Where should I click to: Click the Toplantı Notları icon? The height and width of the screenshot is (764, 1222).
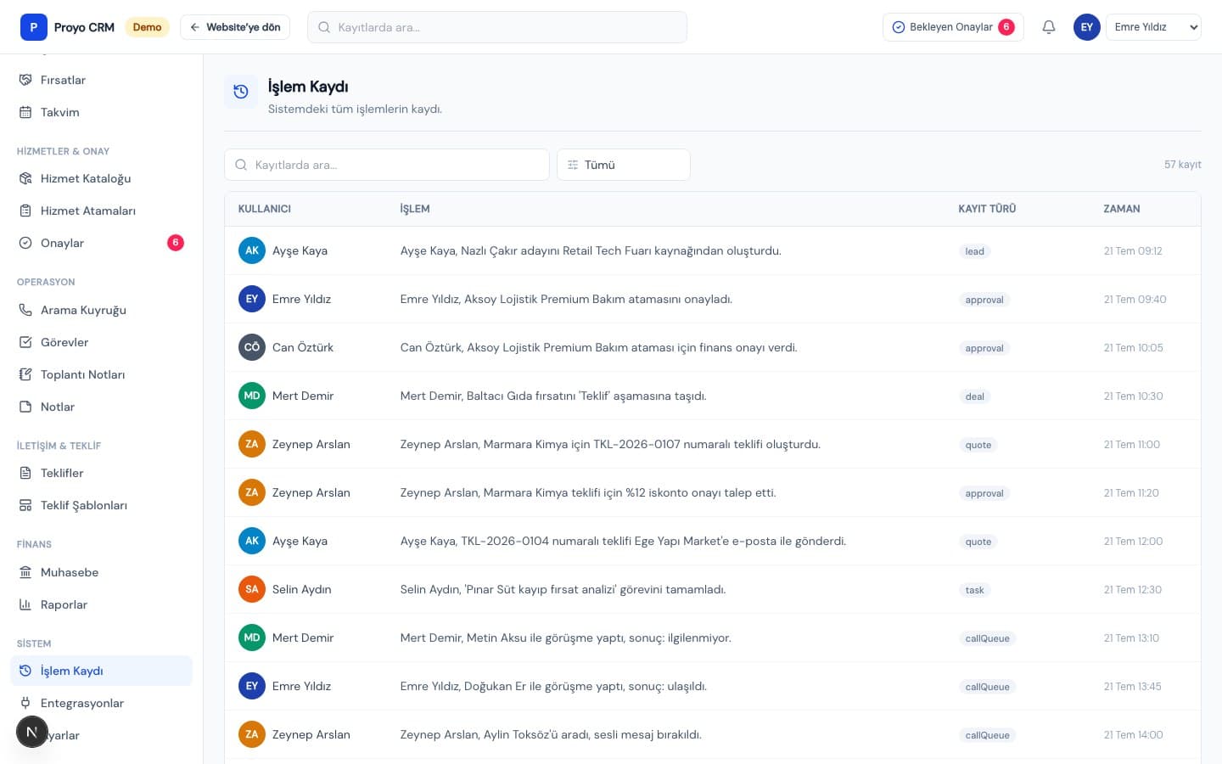[x=25, y=374]
